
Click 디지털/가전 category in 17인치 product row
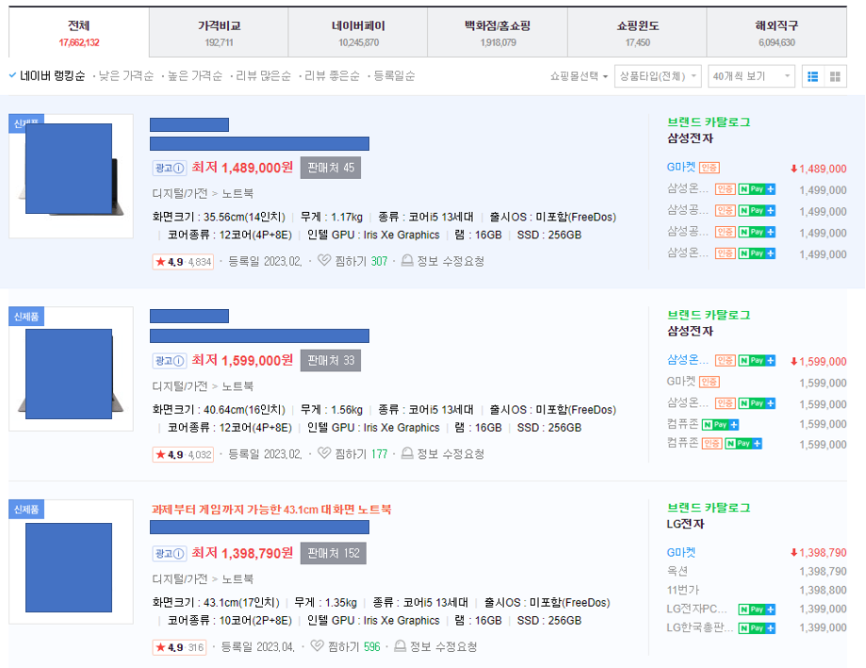(x=179, y=579)
